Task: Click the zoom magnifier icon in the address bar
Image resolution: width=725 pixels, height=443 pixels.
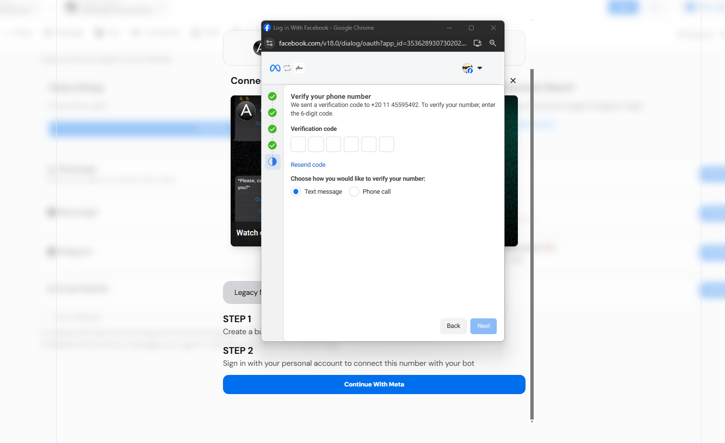Action: tap(492, 43)
